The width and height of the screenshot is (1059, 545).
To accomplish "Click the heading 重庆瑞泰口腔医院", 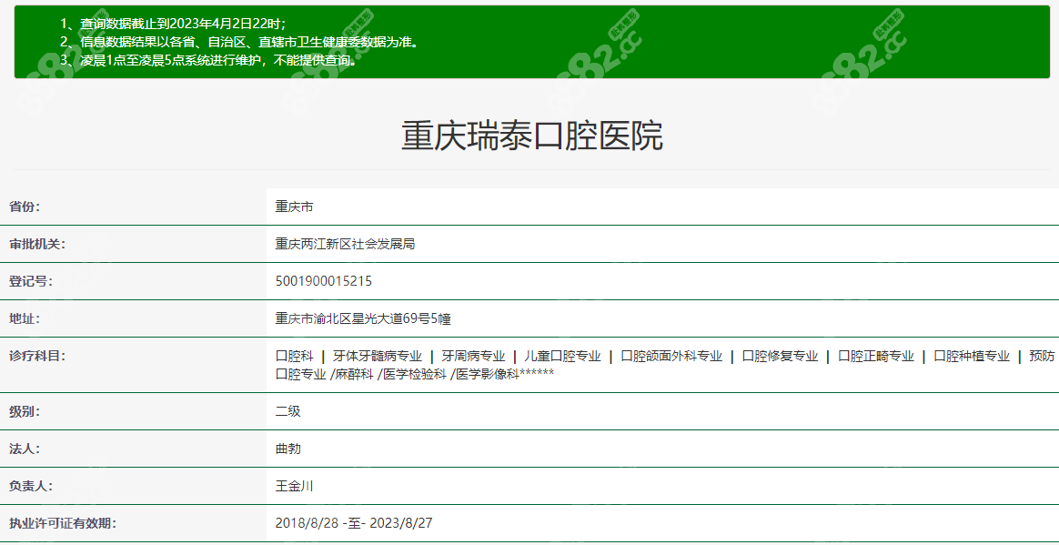I will click(x=532, y=136).
